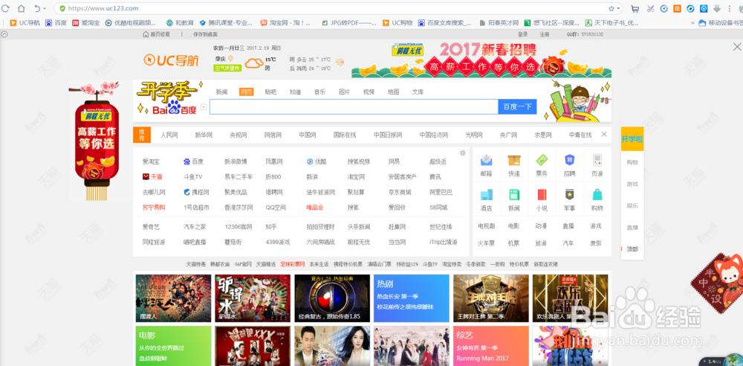Open the 火车票 link
This screenshot has height=366, width=743.
(x=486, y=243)
